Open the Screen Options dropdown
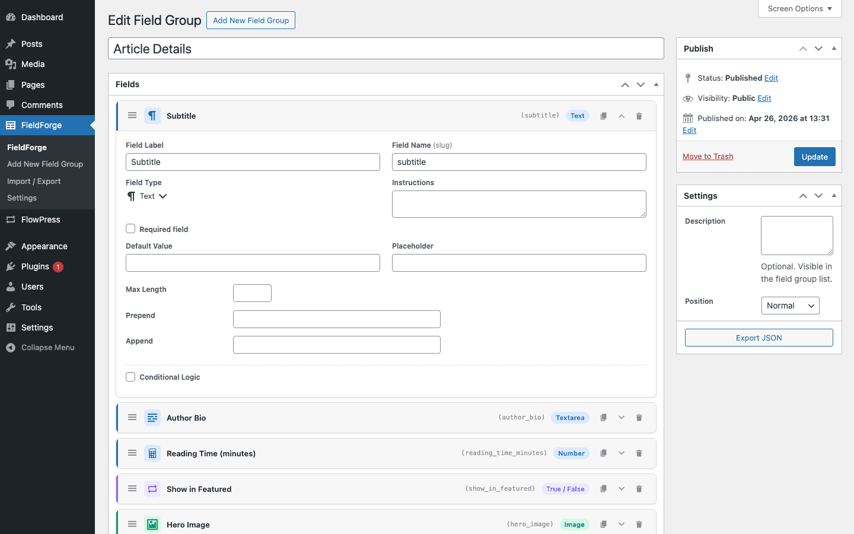Screen dimensions: 854x534 coord(799,9)
